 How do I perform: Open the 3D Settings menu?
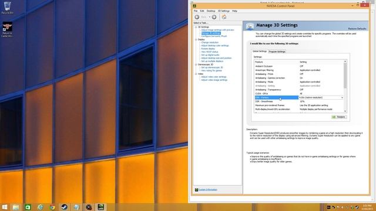point(223,11)
